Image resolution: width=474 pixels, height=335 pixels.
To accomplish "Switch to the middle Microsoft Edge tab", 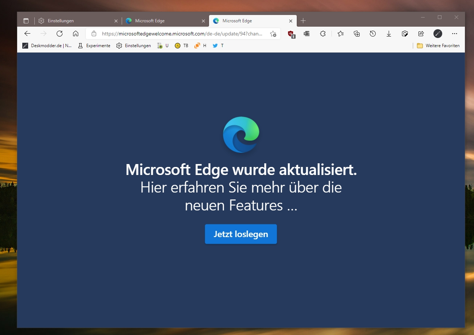I will [x=165, y=21].
